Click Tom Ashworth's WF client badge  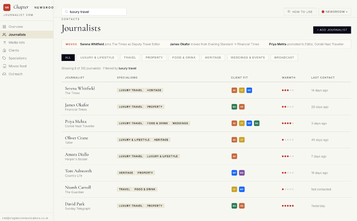[234, 173]
